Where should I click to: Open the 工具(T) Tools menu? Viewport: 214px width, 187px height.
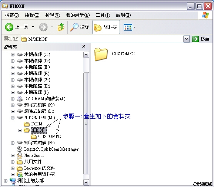tap(103, 15)
